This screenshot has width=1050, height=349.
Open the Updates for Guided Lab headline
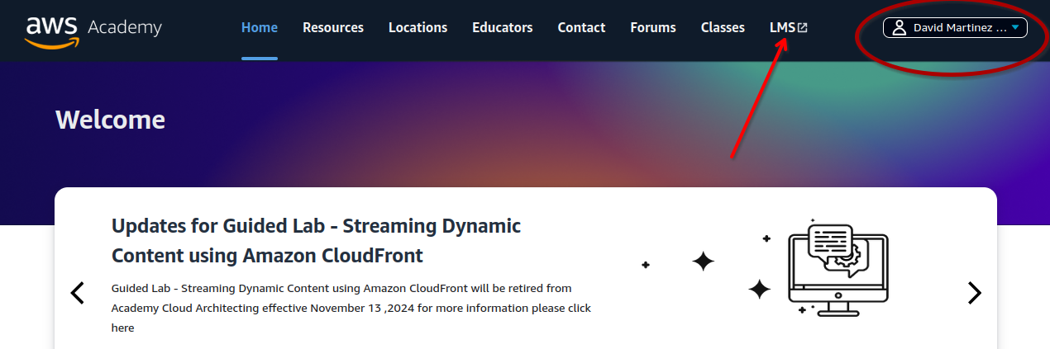[x=316, y=240]
